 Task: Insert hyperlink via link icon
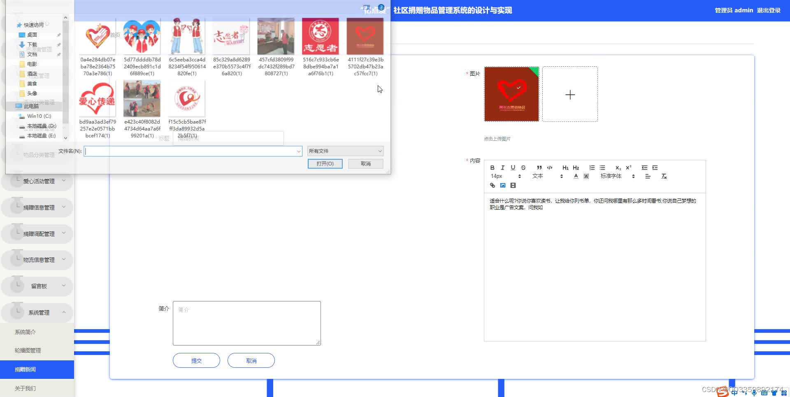coord(493,185)
